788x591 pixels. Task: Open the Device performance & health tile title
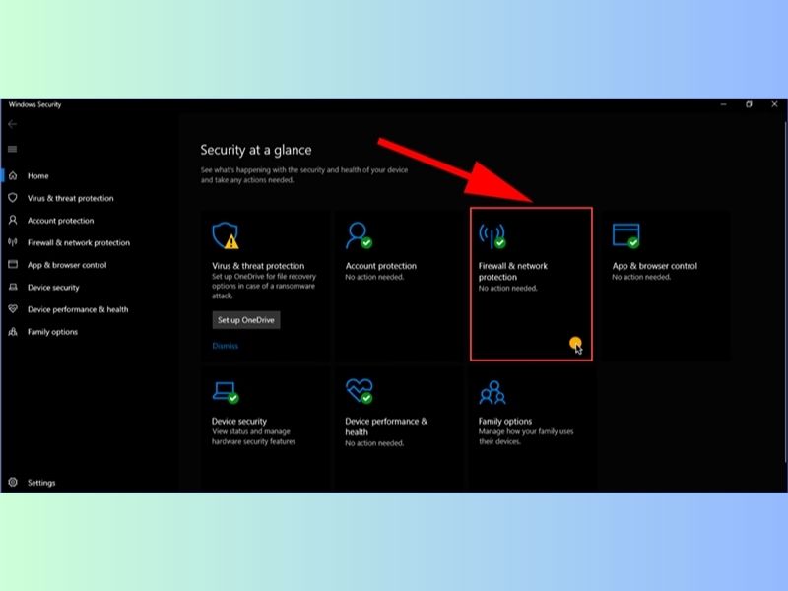click(x=386, y=427)
